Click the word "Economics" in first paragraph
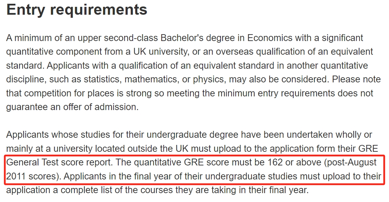Image resolution: width=389 pixels, height=202 pixels. (x=270, y=38)
